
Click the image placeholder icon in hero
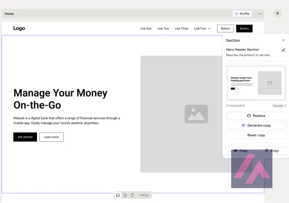196,114
